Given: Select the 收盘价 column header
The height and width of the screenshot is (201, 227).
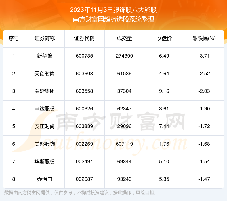Looking at the screenshot, I should coord(164,39).
